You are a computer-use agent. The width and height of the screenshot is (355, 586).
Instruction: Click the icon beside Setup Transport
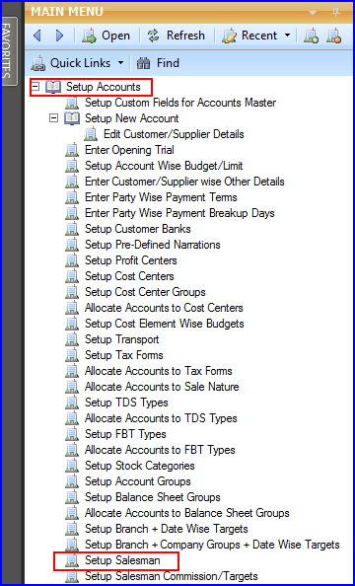pyautogui.click(x=72, y=339)
